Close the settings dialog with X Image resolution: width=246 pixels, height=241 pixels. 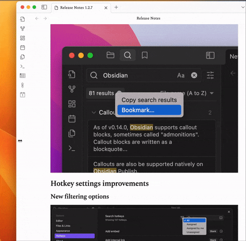pos(229,212)
